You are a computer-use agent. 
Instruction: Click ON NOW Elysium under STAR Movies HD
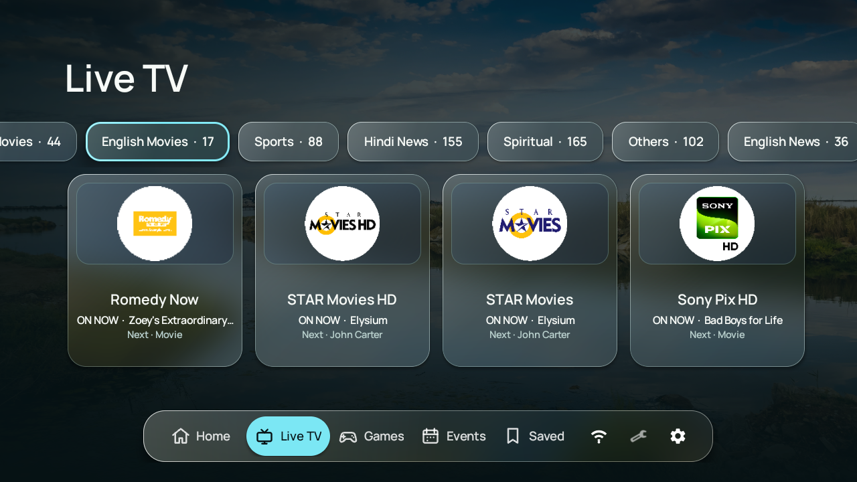pos(342,321)
